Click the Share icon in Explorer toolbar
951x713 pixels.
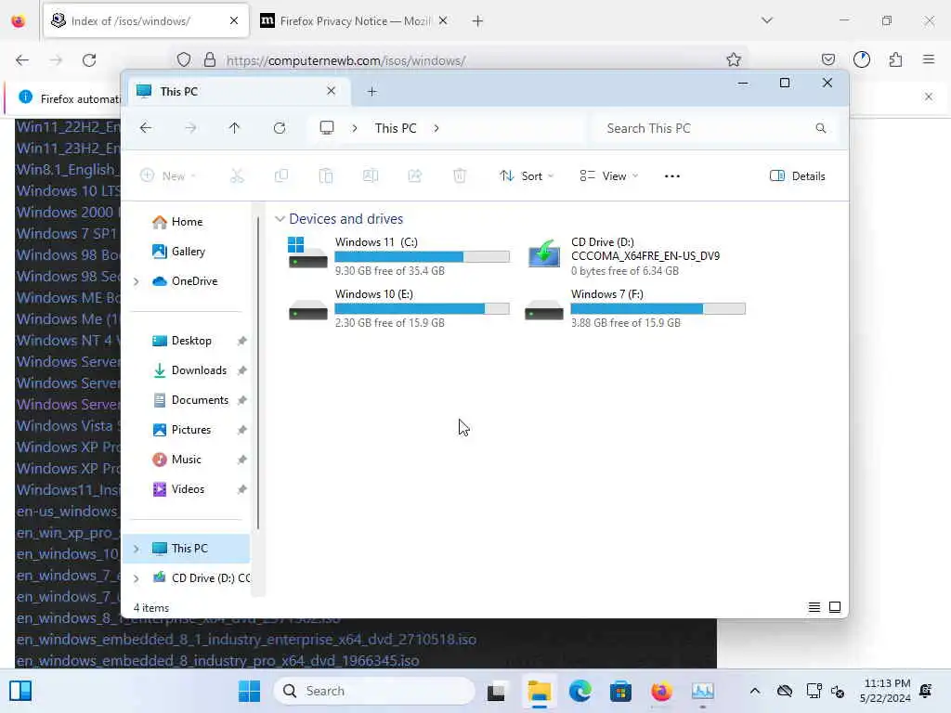click(415, 175)
